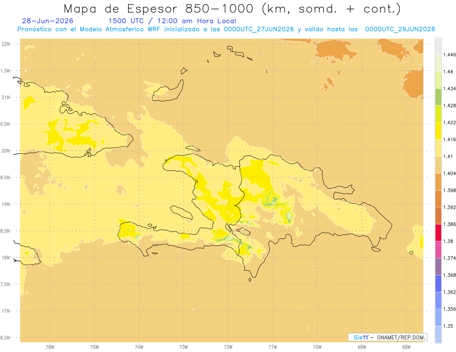
Task: Click the '74W' longitude label
Action: (x=139, y=347)
